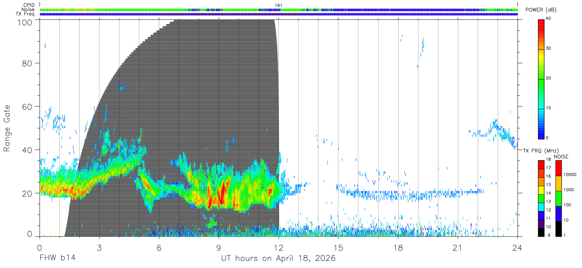Click range gate tick label 80

(28, 63)
